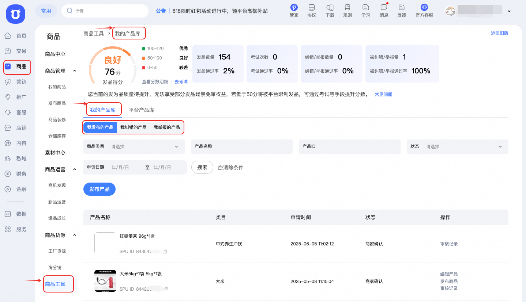This screenshot has height=302, width=526.
Task: Copy SPU ID of 大米5kg product
Action: pyautogui.click(x=165, y=289)
